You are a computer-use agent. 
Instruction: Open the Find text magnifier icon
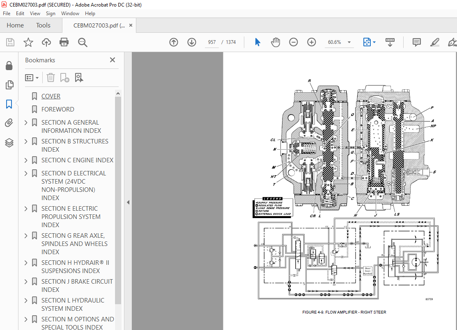83,42
